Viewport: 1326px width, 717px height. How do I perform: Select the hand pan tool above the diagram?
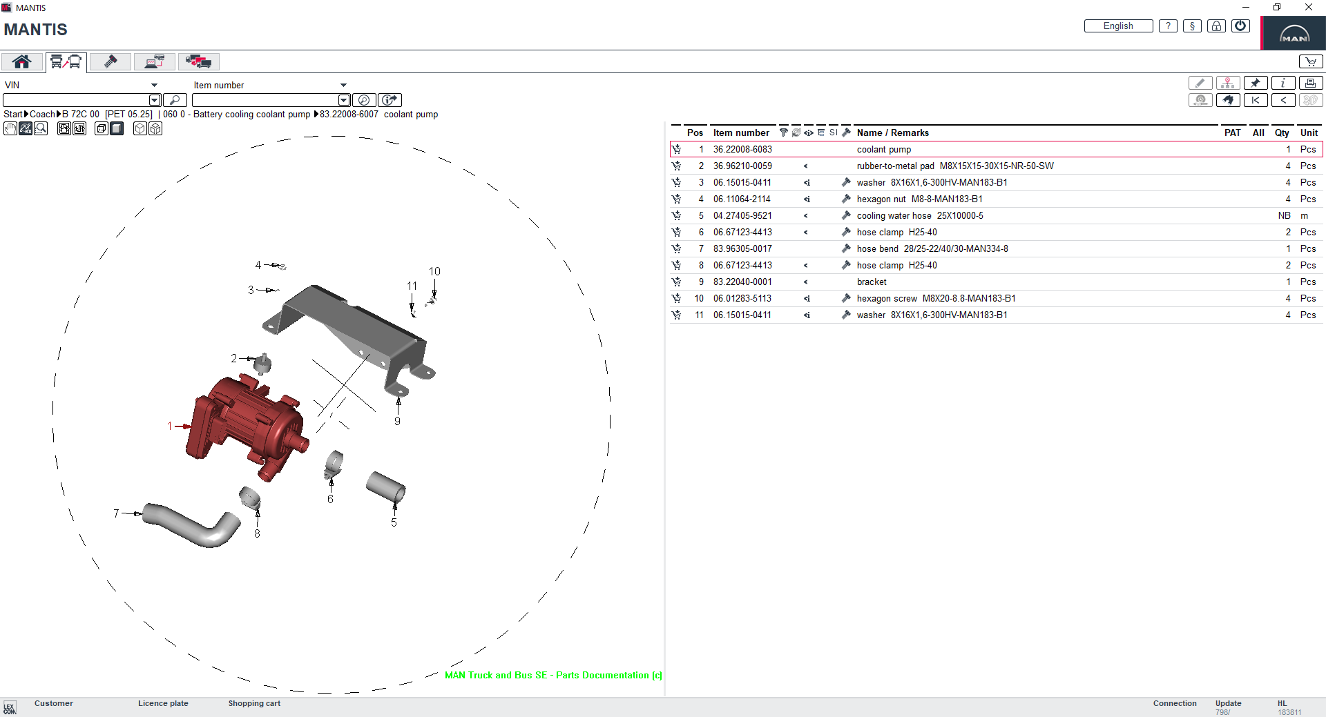click(10, 128)
